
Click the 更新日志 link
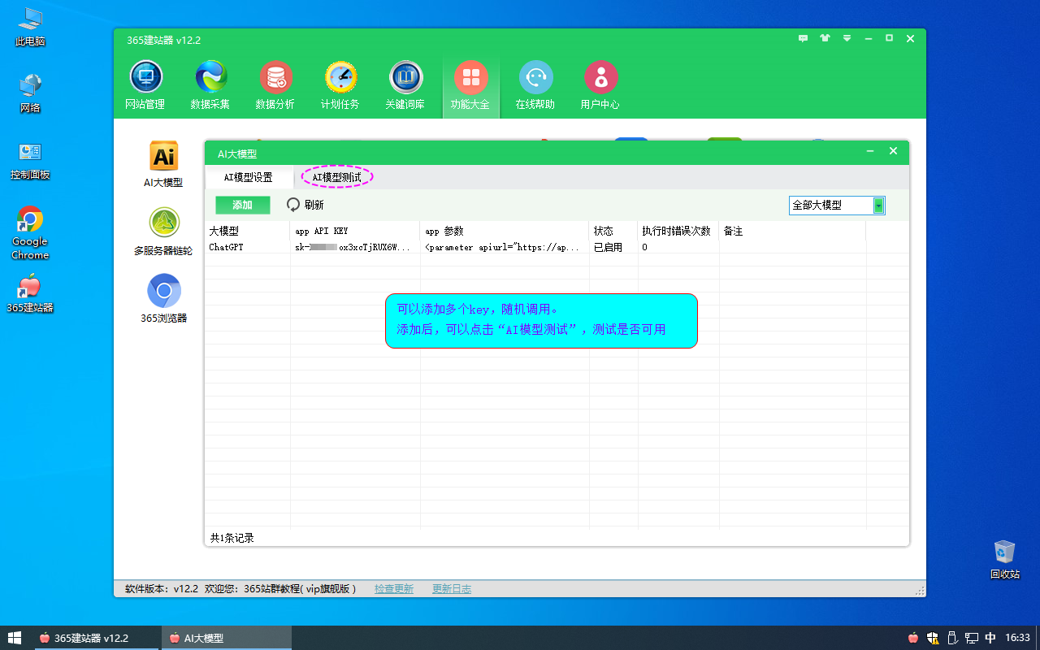452,589
